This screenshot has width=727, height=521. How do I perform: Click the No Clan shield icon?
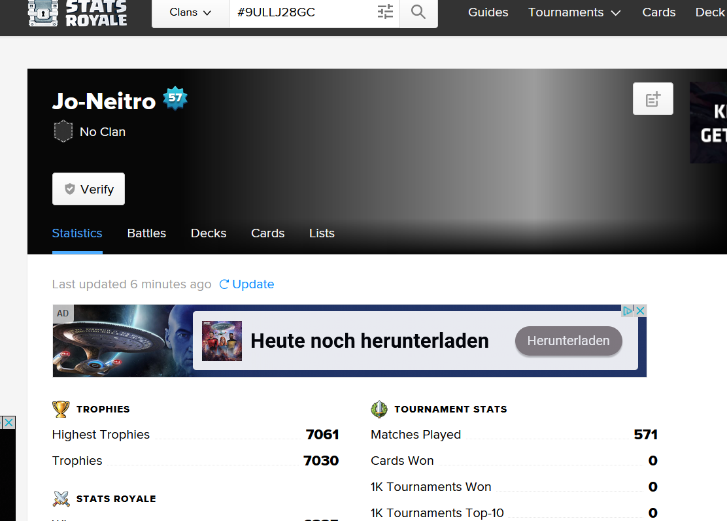click(x=63, y=131)
